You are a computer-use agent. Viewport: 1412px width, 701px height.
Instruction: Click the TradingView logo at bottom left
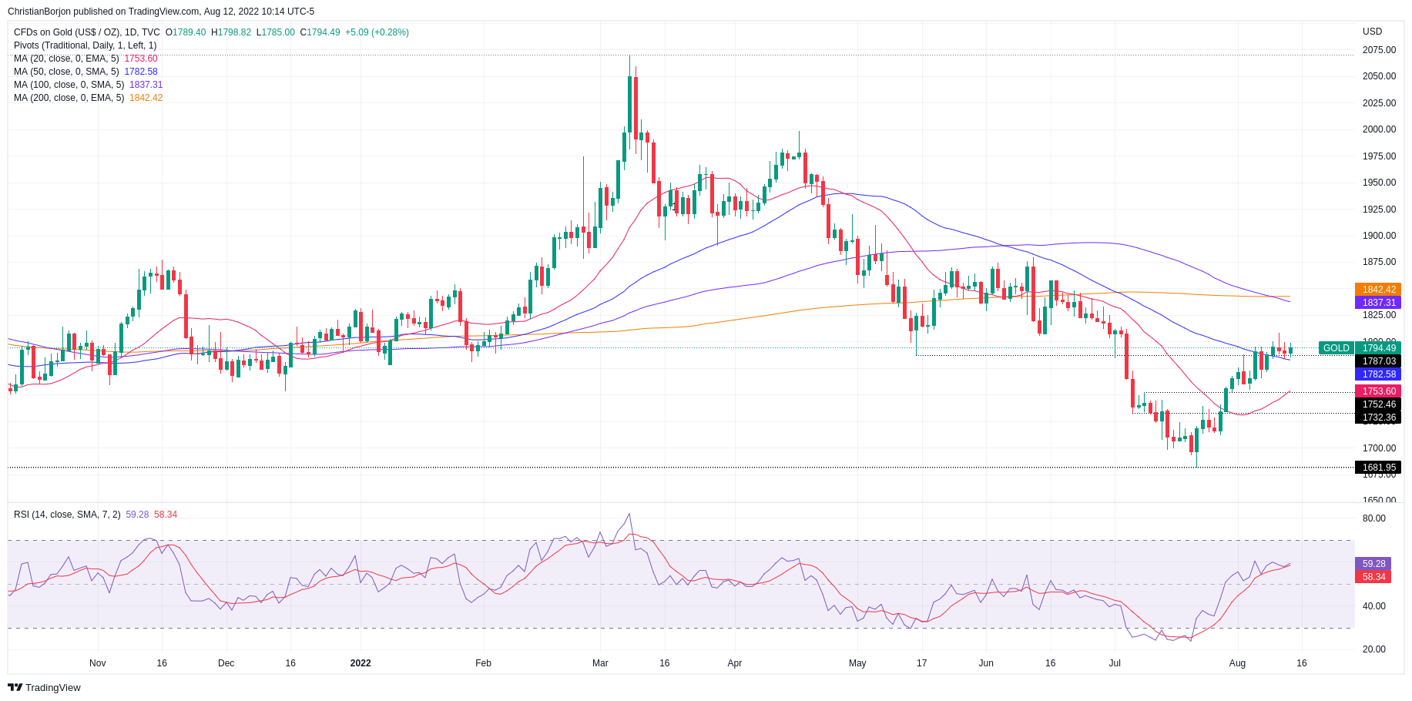44,687
